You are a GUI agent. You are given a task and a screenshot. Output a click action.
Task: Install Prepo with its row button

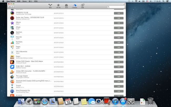[x=119, y=57]
